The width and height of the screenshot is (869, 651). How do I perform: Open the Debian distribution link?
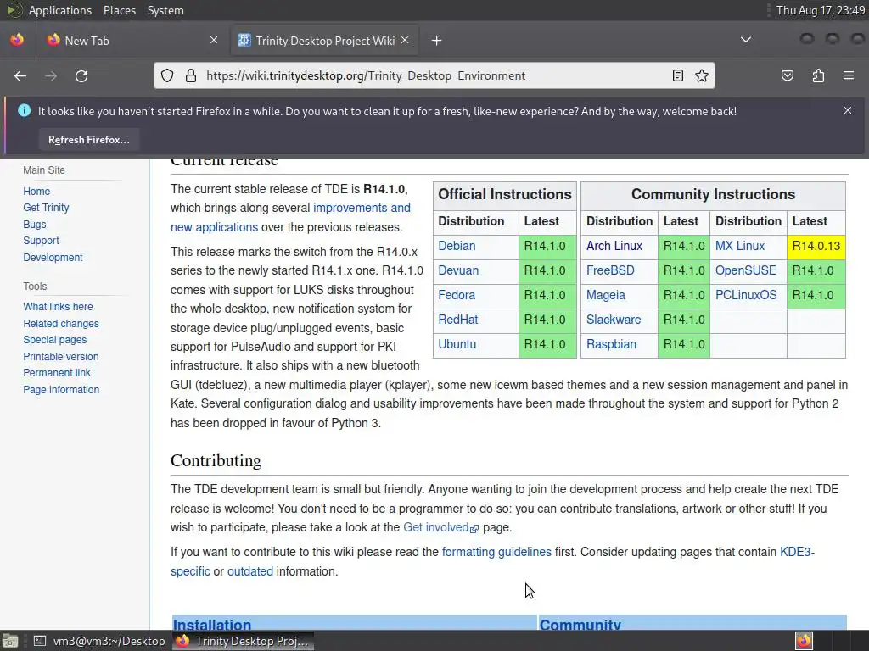457,246
